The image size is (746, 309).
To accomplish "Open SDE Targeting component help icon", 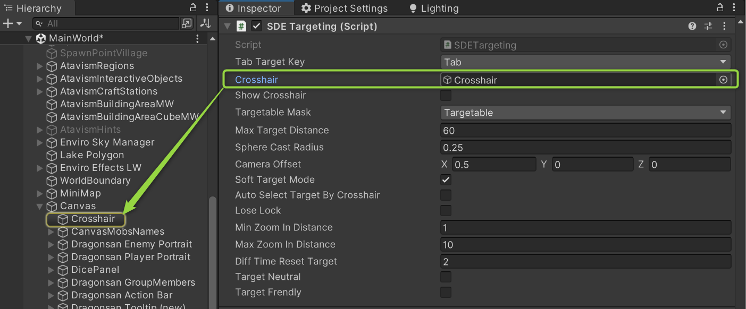I will point(692,26).
